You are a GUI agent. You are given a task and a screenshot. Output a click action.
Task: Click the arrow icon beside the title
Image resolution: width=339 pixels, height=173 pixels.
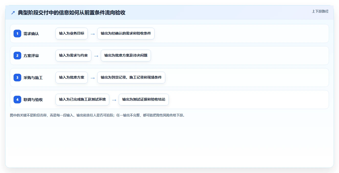13,13
